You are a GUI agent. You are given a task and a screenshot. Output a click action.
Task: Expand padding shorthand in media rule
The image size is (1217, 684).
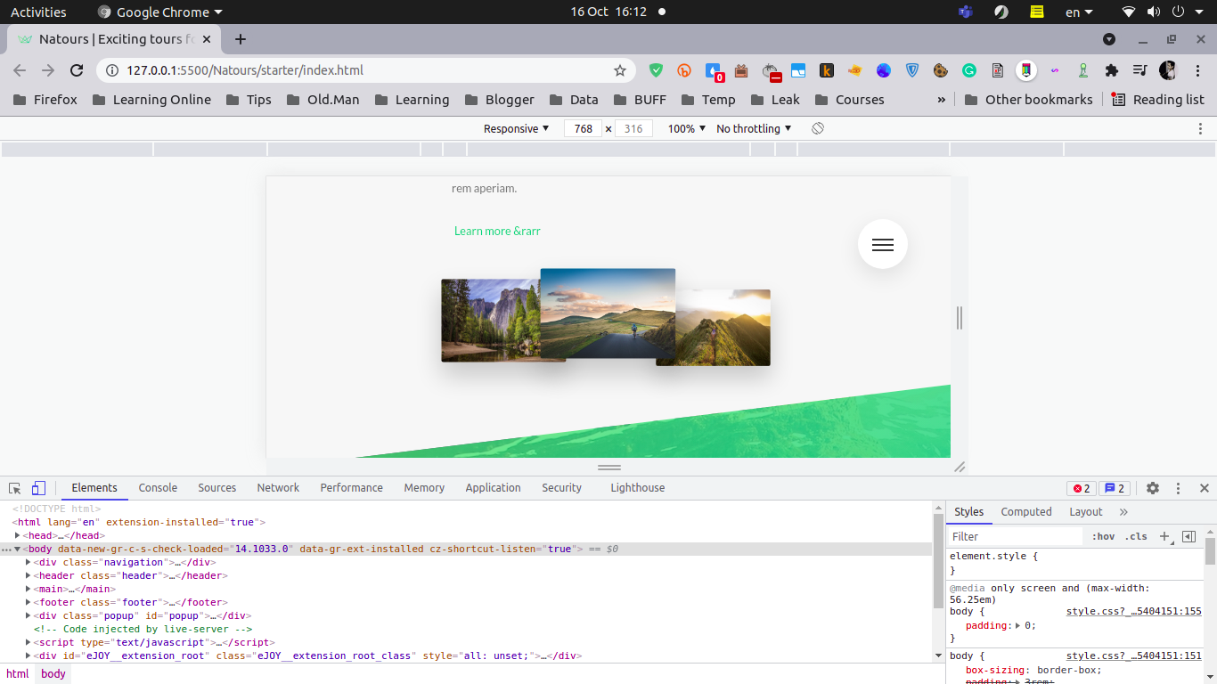[1019, 625]
